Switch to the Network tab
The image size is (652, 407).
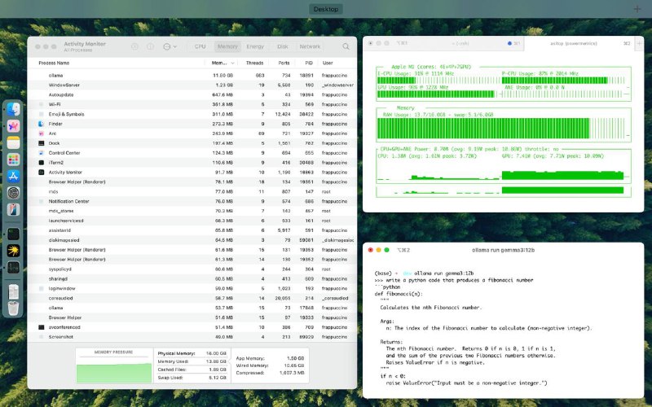310,46
